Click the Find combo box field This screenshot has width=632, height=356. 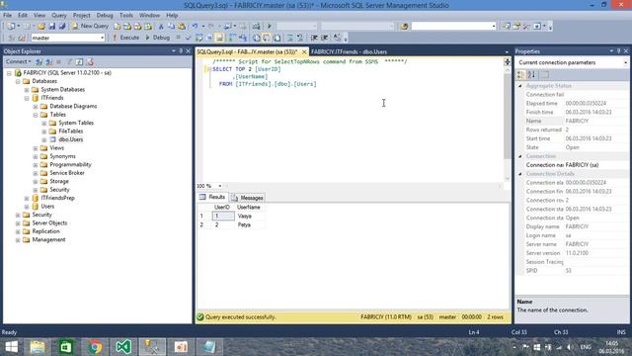click(x=453, y=26)
